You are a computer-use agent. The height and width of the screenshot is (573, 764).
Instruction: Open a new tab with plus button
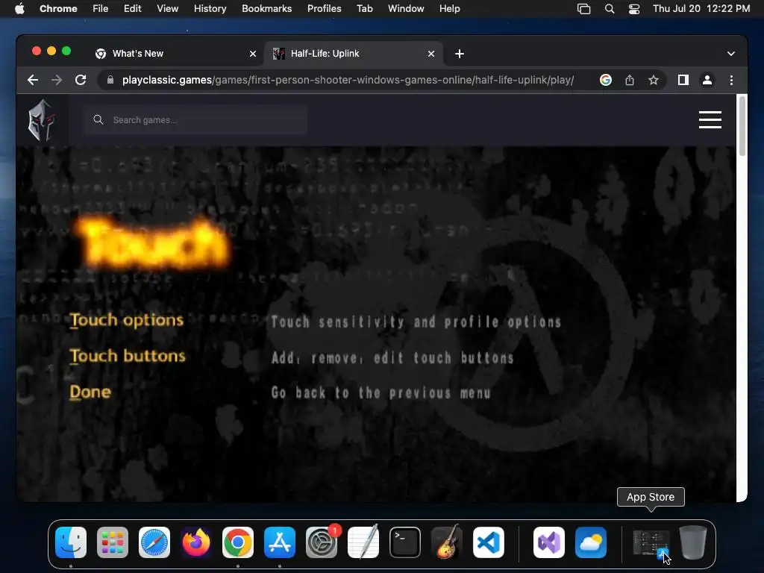pos(460,54)
